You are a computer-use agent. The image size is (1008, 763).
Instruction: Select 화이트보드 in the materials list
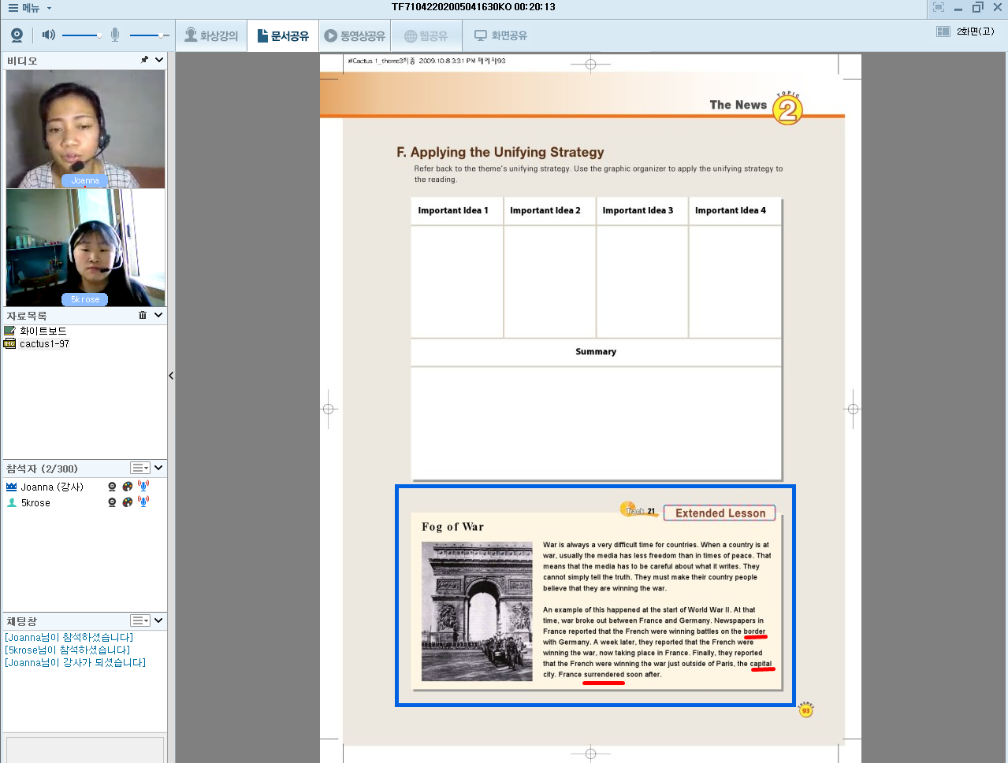point(43,331)
